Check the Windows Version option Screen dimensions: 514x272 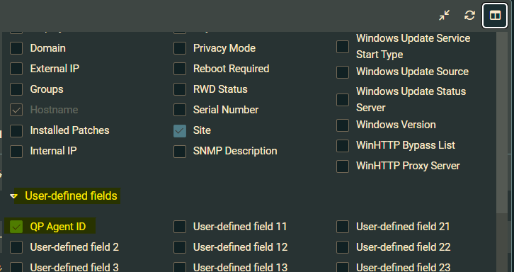pos(343,125)
